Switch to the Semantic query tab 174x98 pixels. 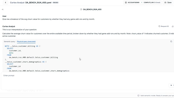pos(10,42)
